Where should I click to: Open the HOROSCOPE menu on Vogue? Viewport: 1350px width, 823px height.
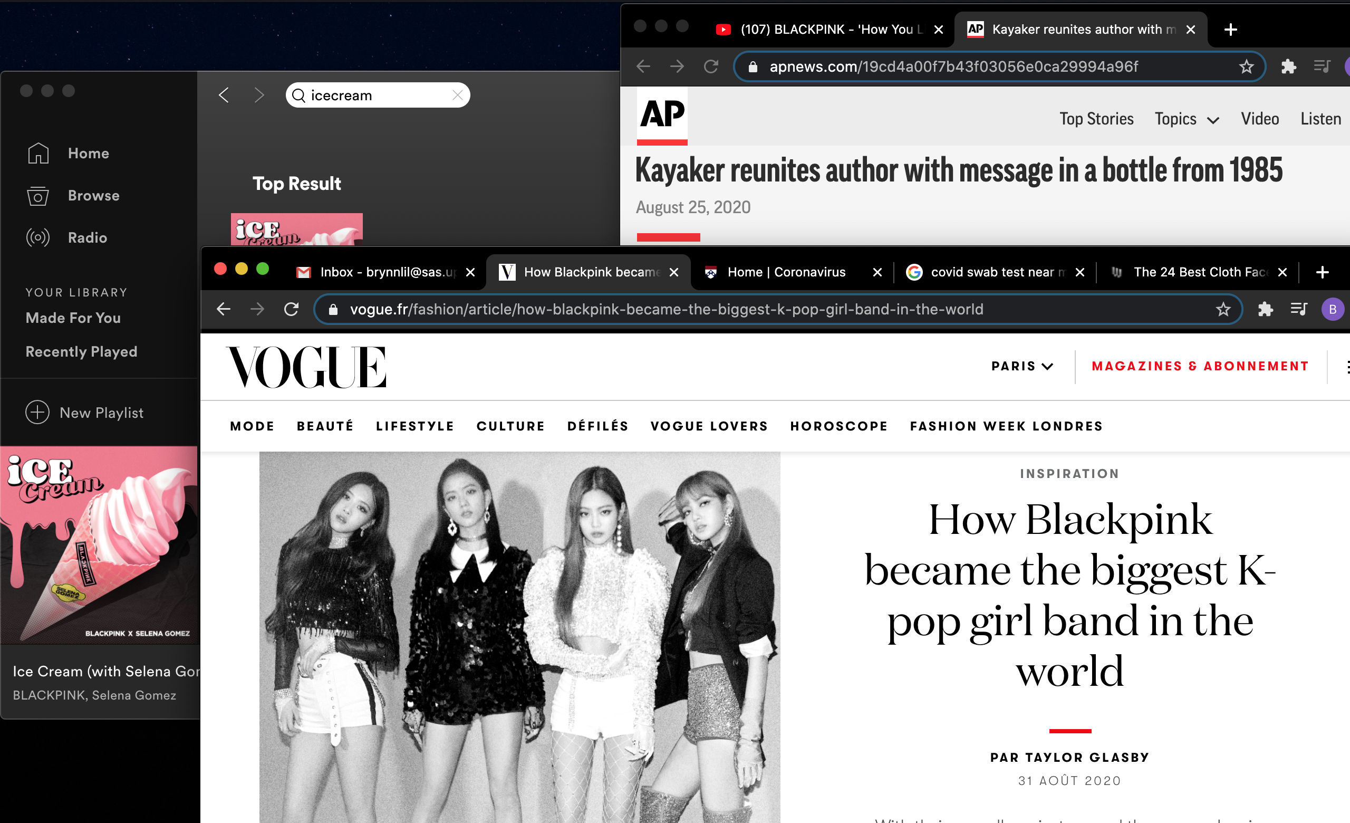coord(839,426)
